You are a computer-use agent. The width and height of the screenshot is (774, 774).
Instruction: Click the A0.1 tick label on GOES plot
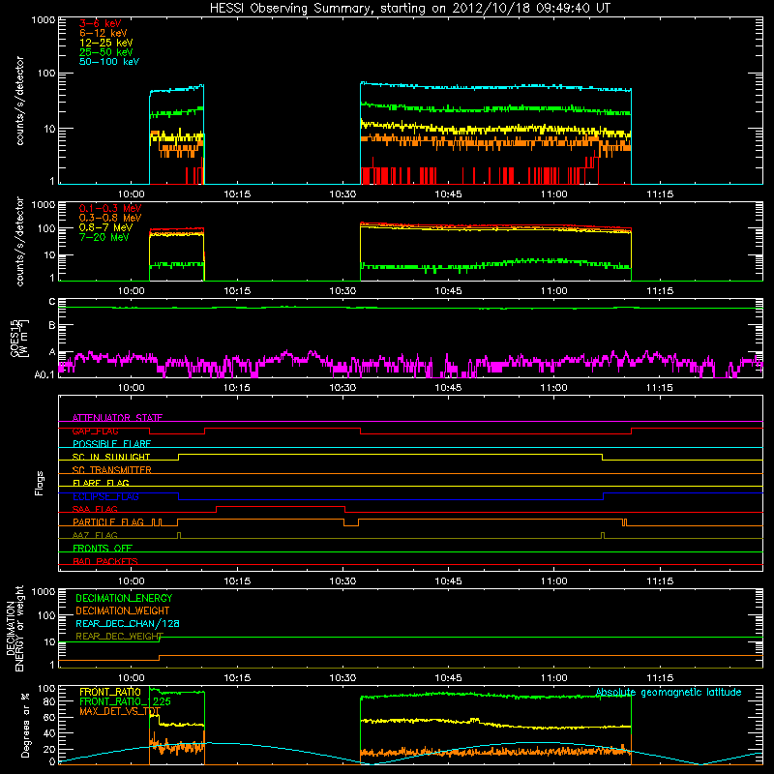tap(45, 375)
